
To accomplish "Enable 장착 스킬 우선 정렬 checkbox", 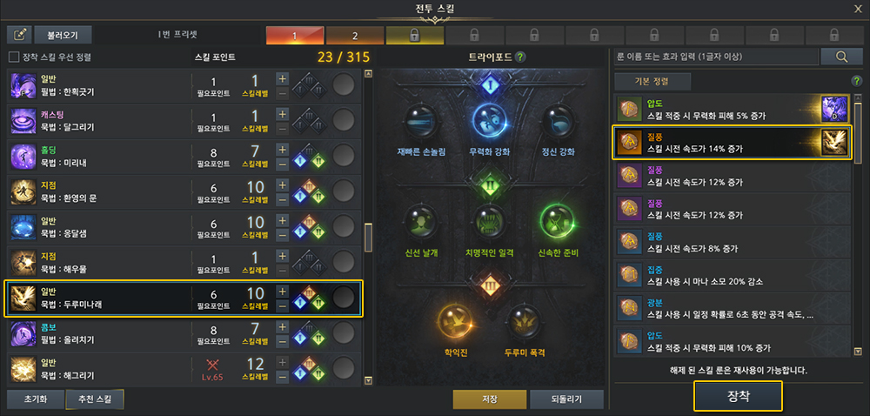I will click(14, 57).
